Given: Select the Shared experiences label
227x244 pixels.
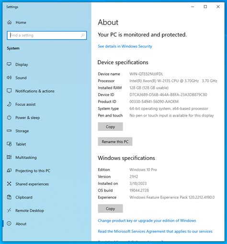Looking at the screenshot, I should [x=32, y=184].
